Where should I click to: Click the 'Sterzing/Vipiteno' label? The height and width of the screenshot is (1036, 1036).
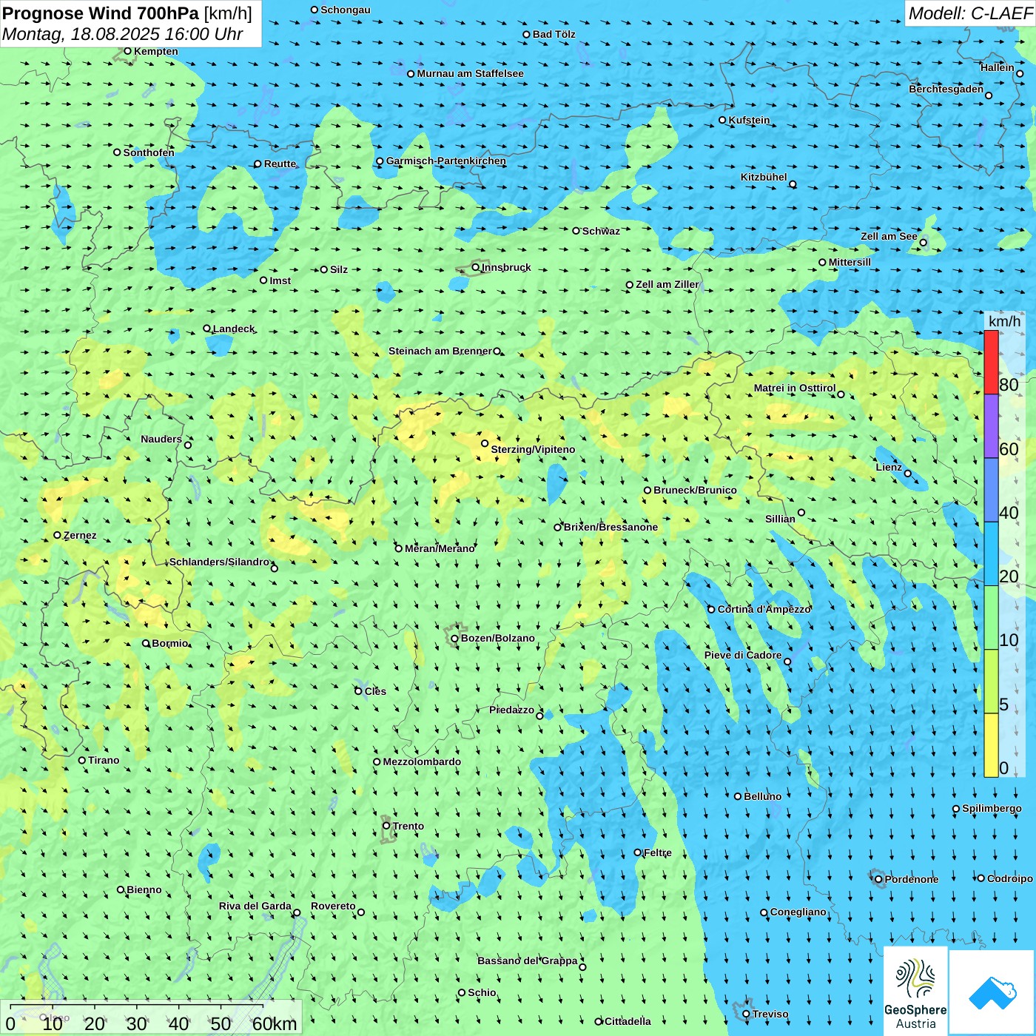(x=533, y=449)
